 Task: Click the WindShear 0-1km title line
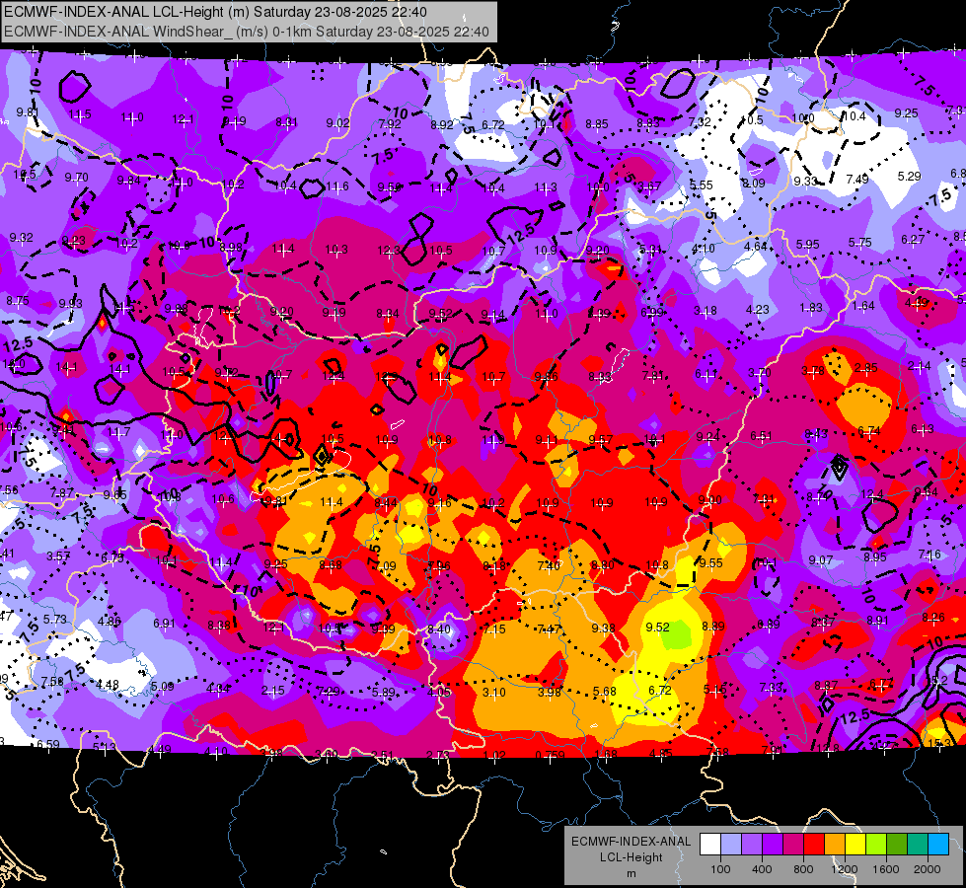coord(247,32)
